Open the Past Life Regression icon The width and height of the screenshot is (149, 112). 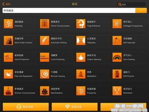coord(8,74)
